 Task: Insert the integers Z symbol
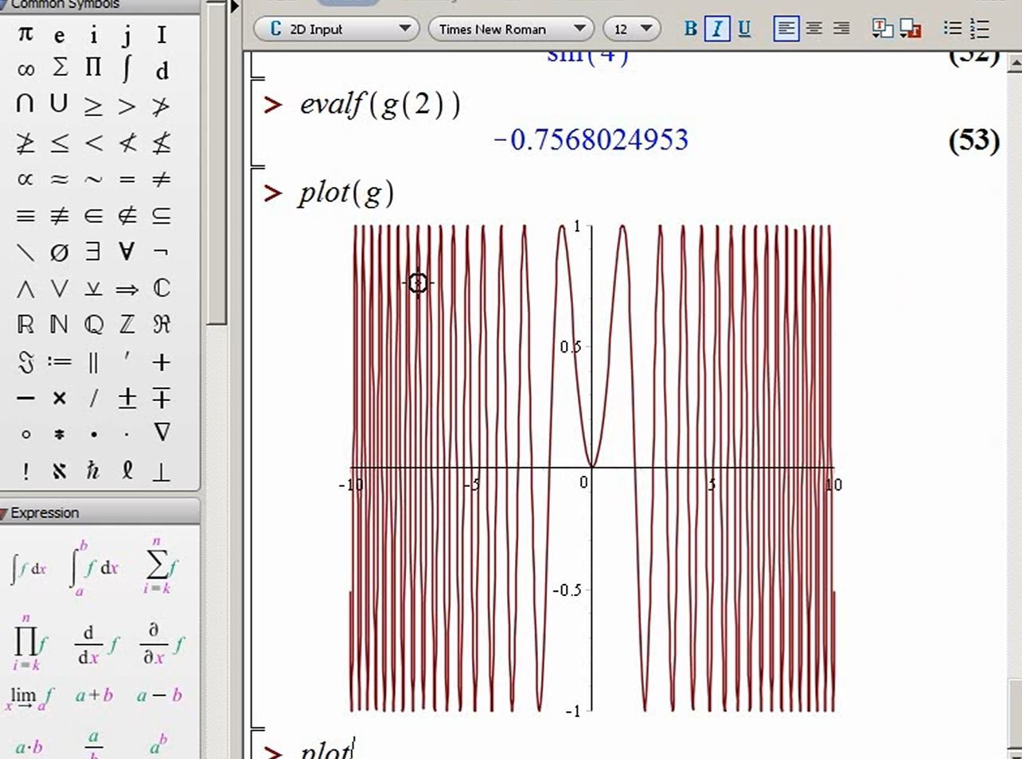127,325
